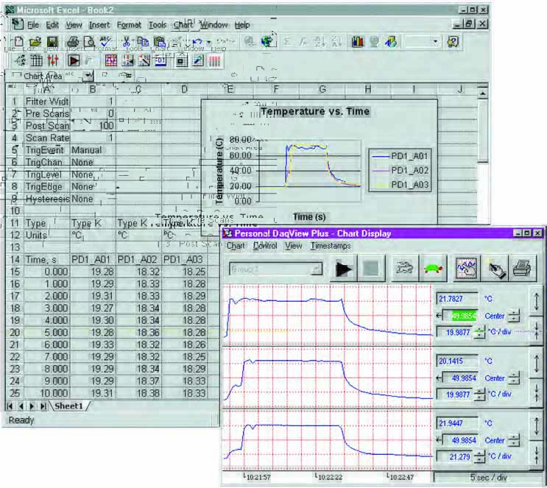Click the Paste clipboard icon
Image resolution: width=547 pixels, height=488 pixels.
pyautogui.click(x=160, y=42)
